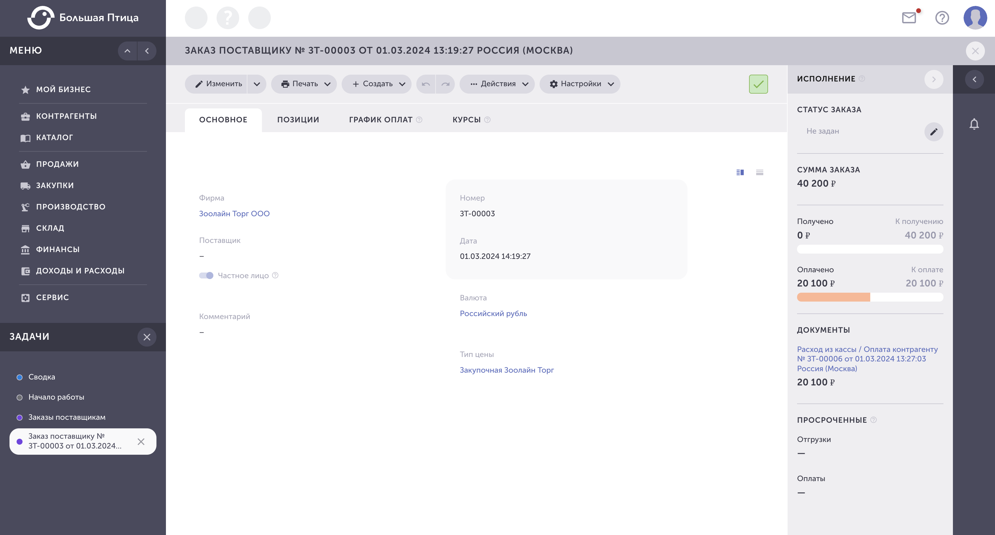Viewport: 995px width, 535px height.
Task: Open notifications bell icon
Action: [x=974, y=124]
